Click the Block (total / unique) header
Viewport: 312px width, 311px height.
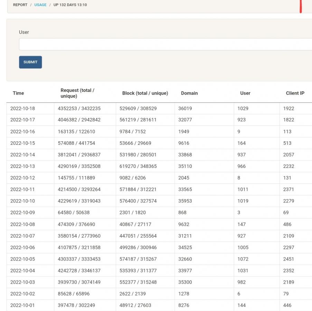145,93
